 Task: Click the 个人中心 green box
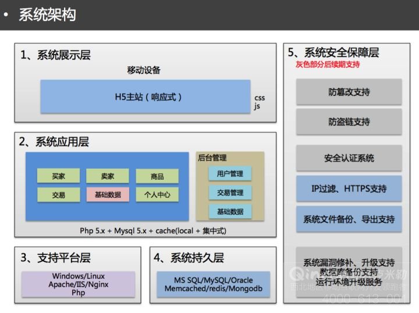pyautogui.click(x=157, y=194)
